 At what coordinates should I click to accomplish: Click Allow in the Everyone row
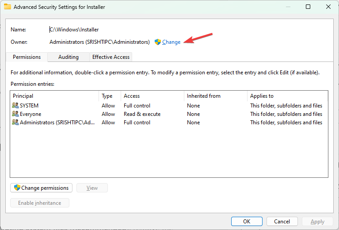tap(108, 114)
